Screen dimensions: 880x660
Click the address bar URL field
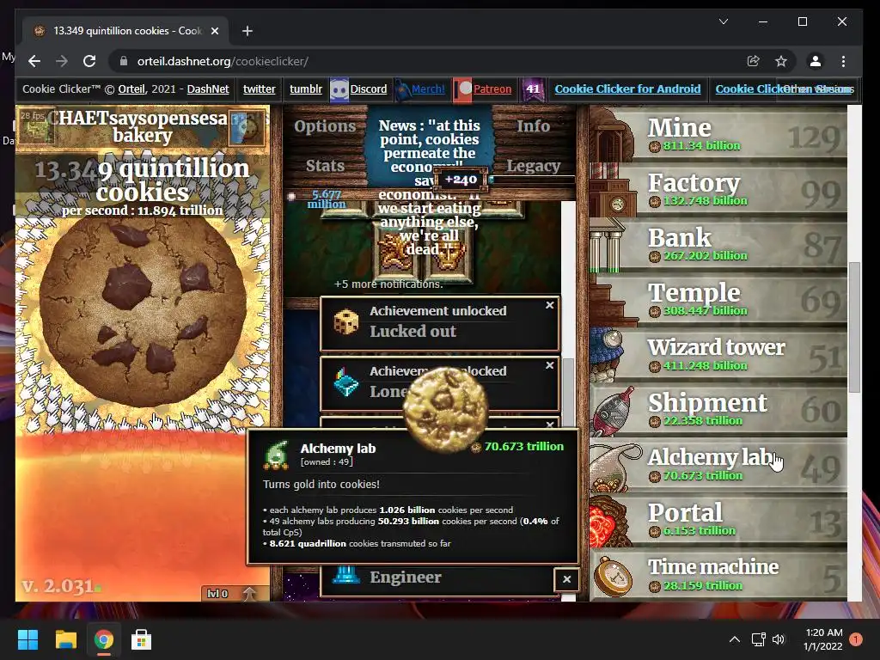426,61
